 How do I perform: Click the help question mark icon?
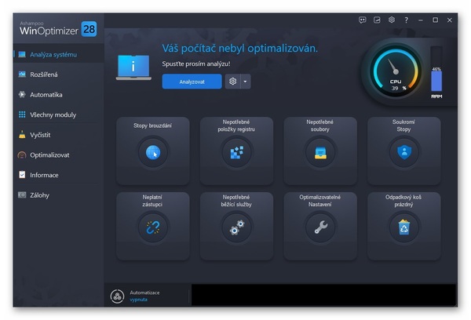click(406, 20)
